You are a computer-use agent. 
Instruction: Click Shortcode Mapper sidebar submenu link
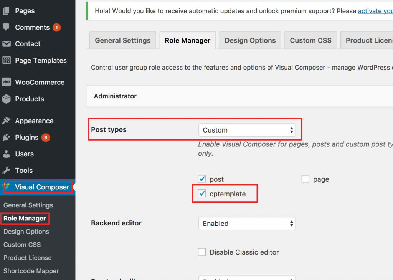point(31,271)
